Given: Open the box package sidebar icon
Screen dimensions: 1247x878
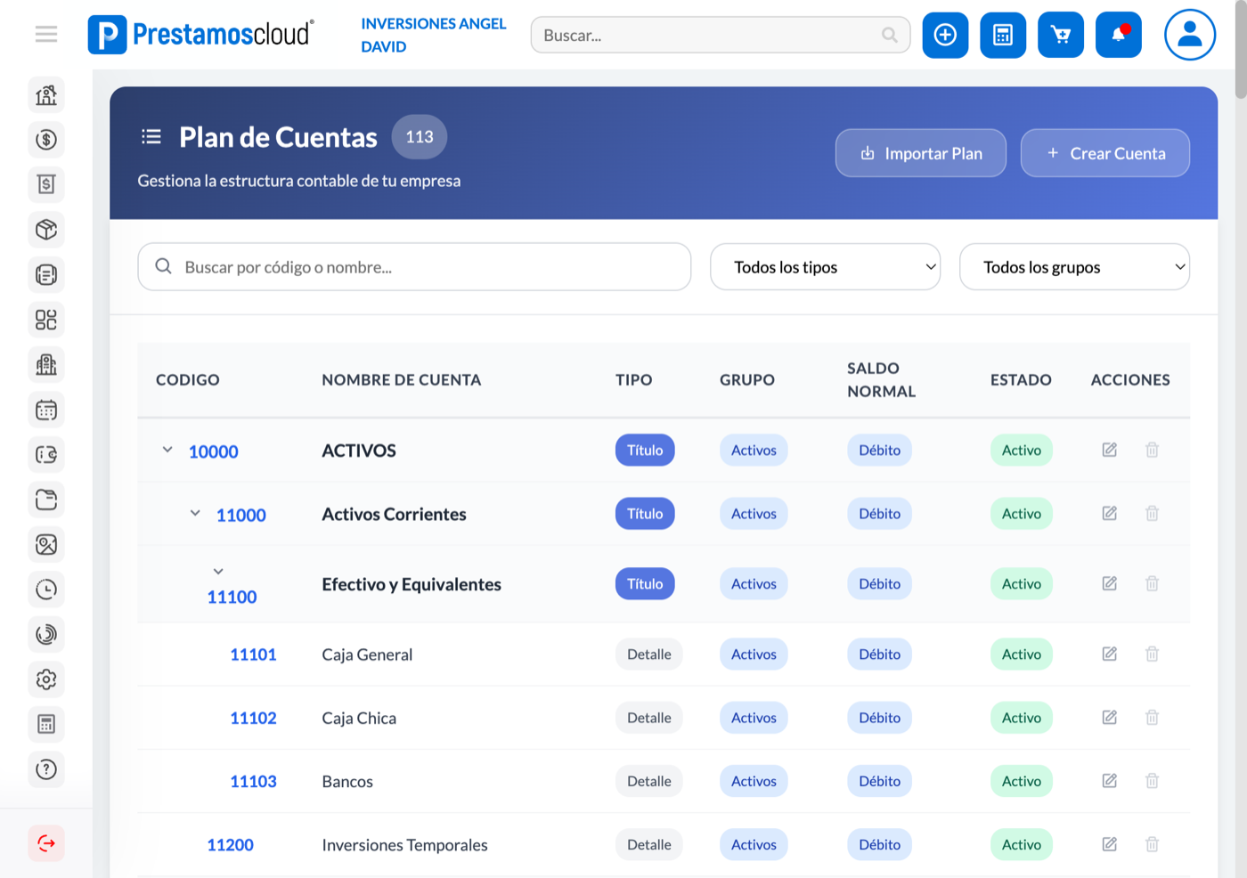Looking at the screenshot, I should click(x=46, y=230).
